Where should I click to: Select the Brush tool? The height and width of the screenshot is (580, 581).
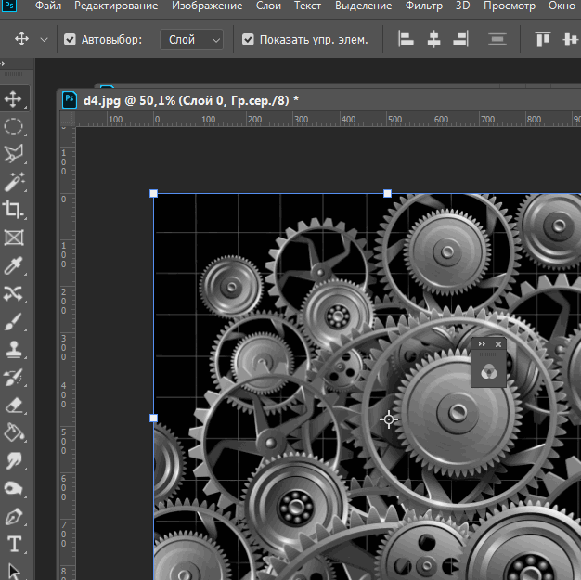(x=13, y=321)
